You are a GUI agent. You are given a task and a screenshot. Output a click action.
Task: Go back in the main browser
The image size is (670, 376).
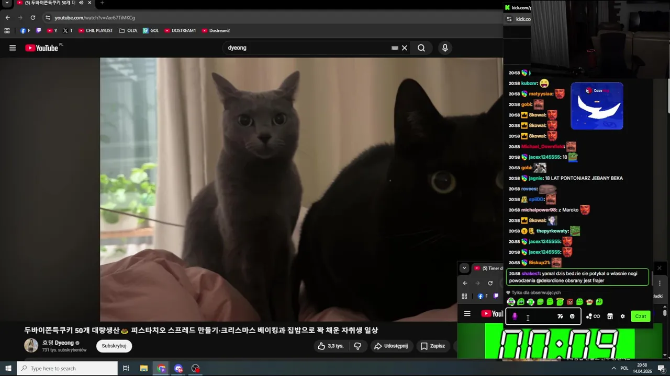(x=8, y=18)
